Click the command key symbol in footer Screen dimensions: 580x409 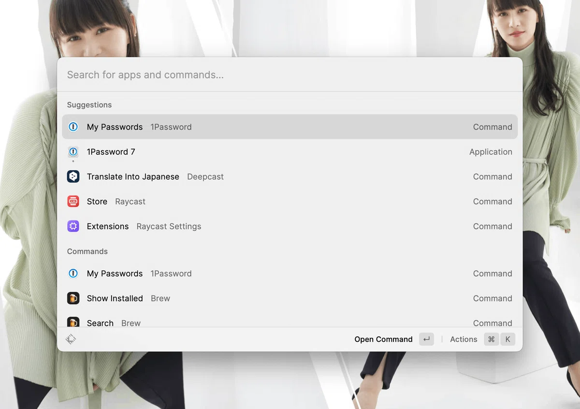point(491,339)
